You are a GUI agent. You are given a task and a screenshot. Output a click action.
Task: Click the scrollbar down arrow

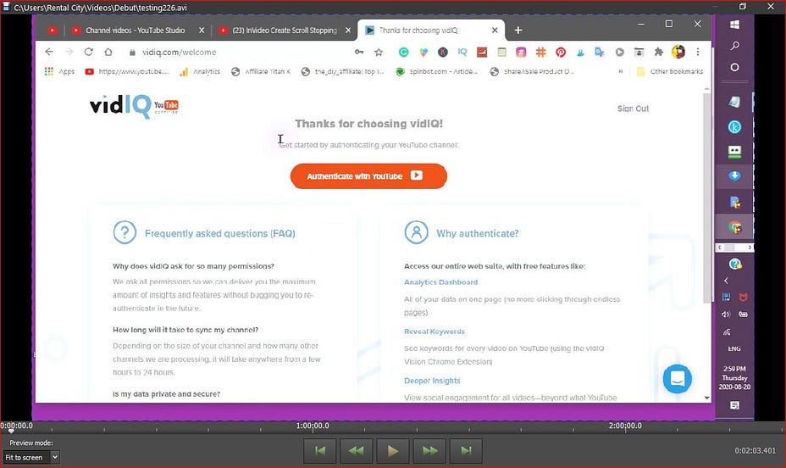(x=706, y=398)
